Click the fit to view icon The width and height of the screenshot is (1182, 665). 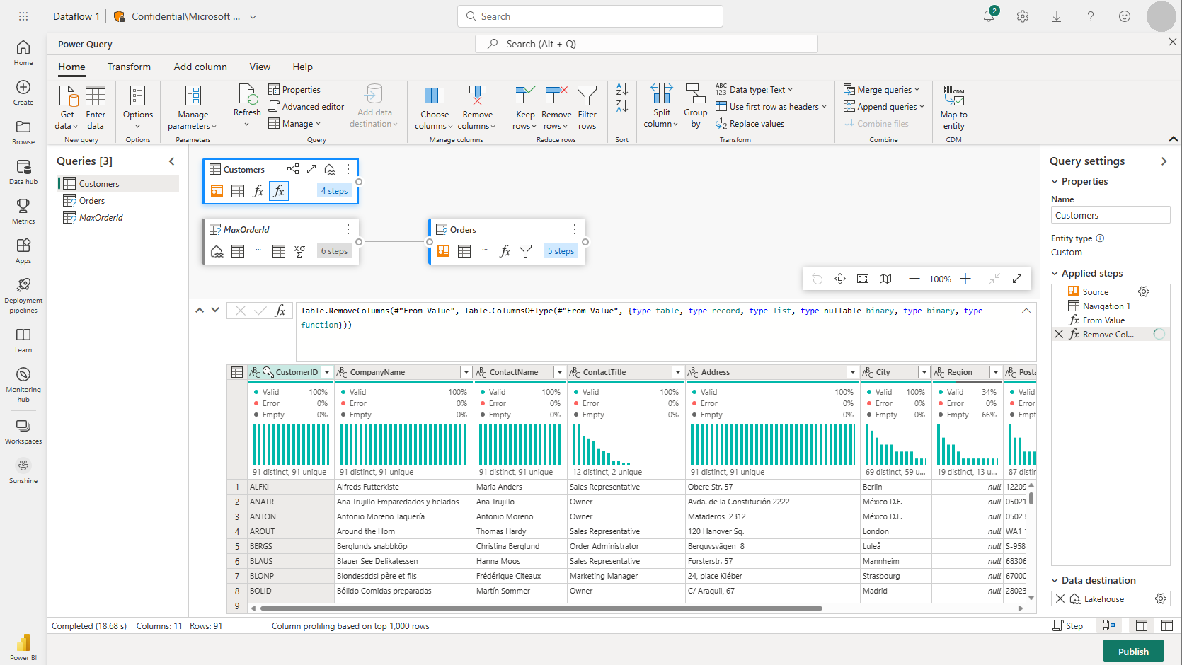pos(863,279)
